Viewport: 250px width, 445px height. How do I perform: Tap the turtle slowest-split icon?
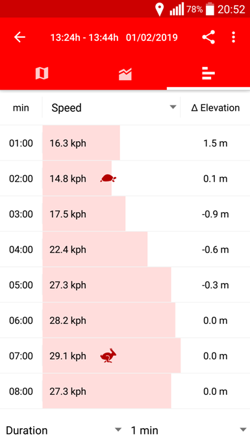(108, 178)
